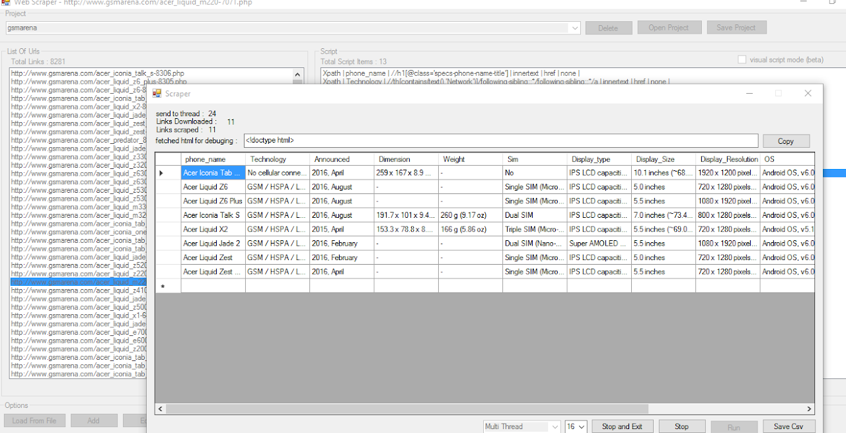The height and width of the screenshot is (433, 846).
Task: Sort by the Technology column header
Action: click(x=278, y=159)
